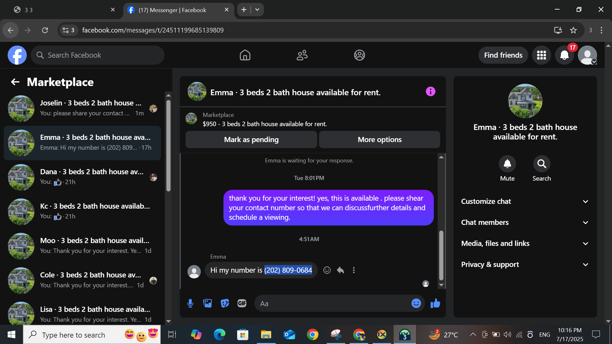Open Microsoft Edge from taskbar
The width and height of the screenshot is (612, 344).
tap(219, 334)
